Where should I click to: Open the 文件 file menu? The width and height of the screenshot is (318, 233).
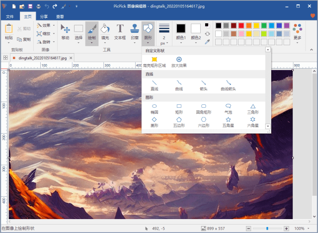(x=10, y=16)
